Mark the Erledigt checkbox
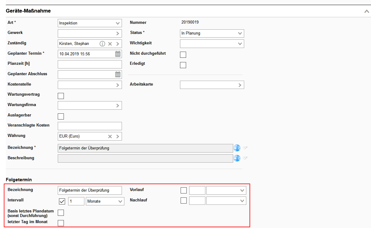 coord(183,65)
